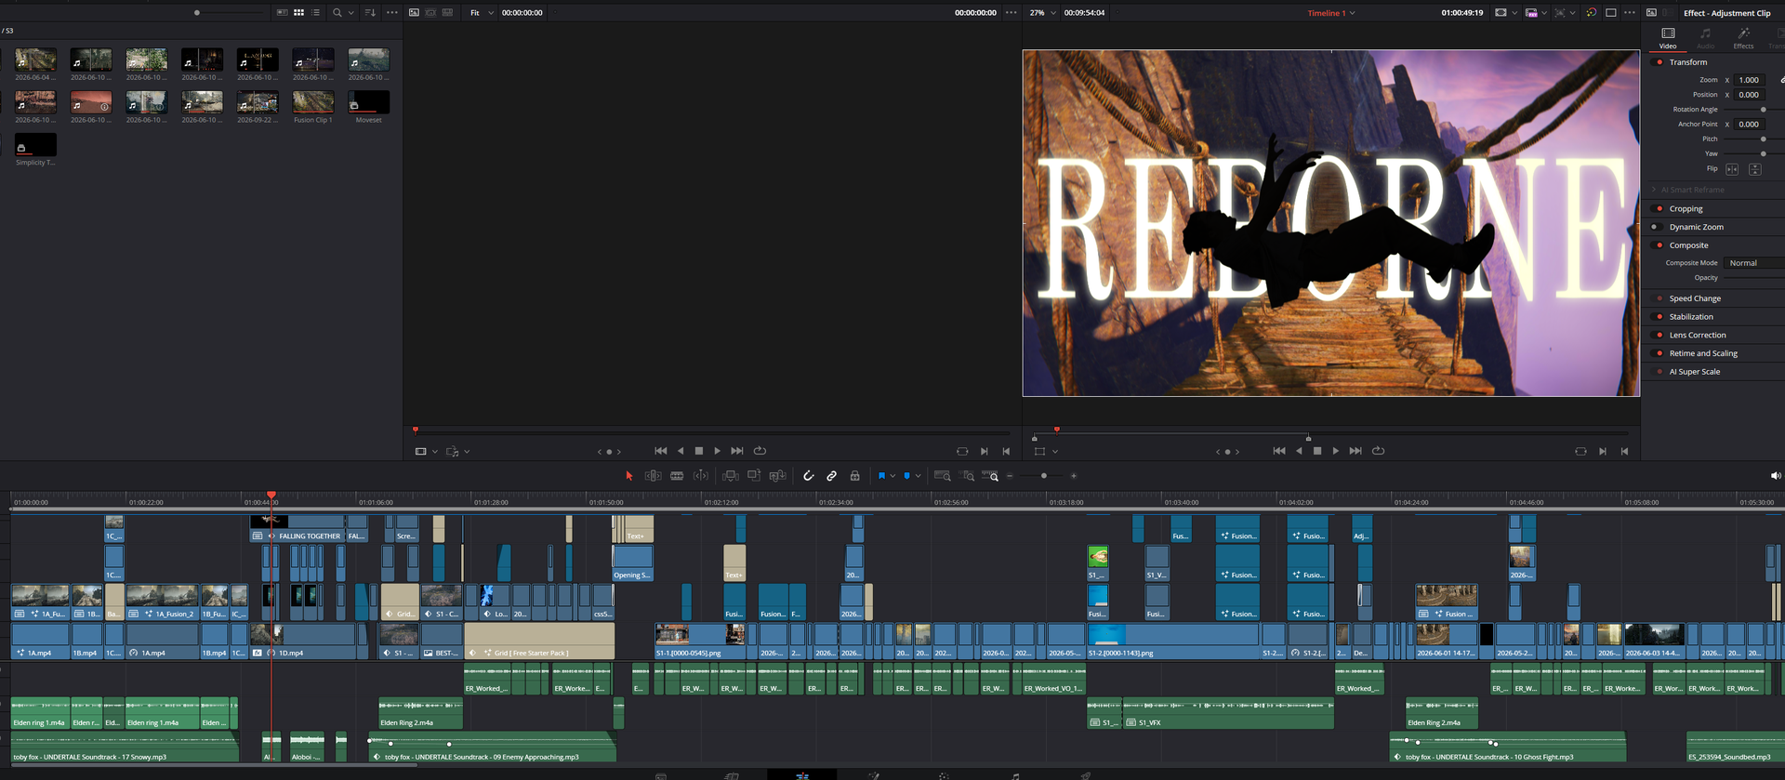Click the Zoom X value field

1749,80
